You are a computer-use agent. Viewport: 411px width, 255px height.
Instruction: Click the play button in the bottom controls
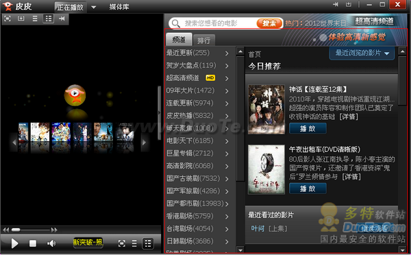click(x=14, y=243)
